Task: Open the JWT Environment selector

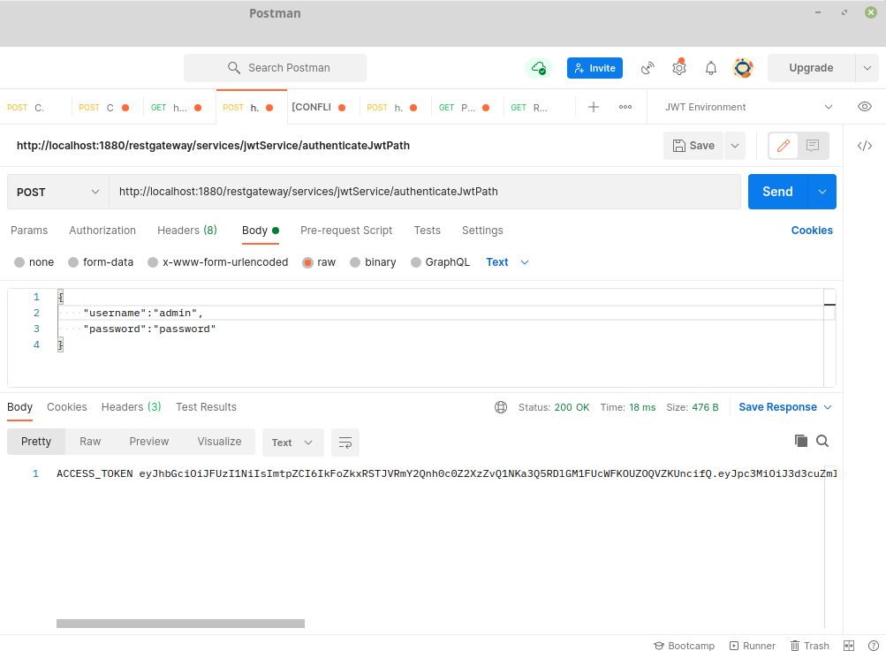Action: [x=748, y=107]
